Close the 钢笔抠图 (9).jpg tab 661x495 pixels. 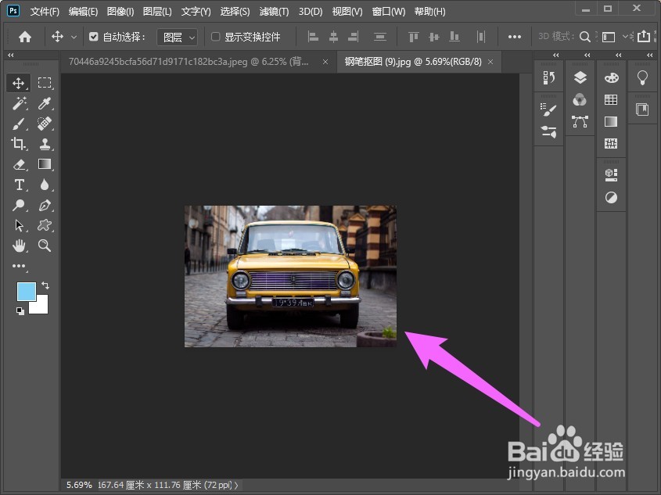490,62
